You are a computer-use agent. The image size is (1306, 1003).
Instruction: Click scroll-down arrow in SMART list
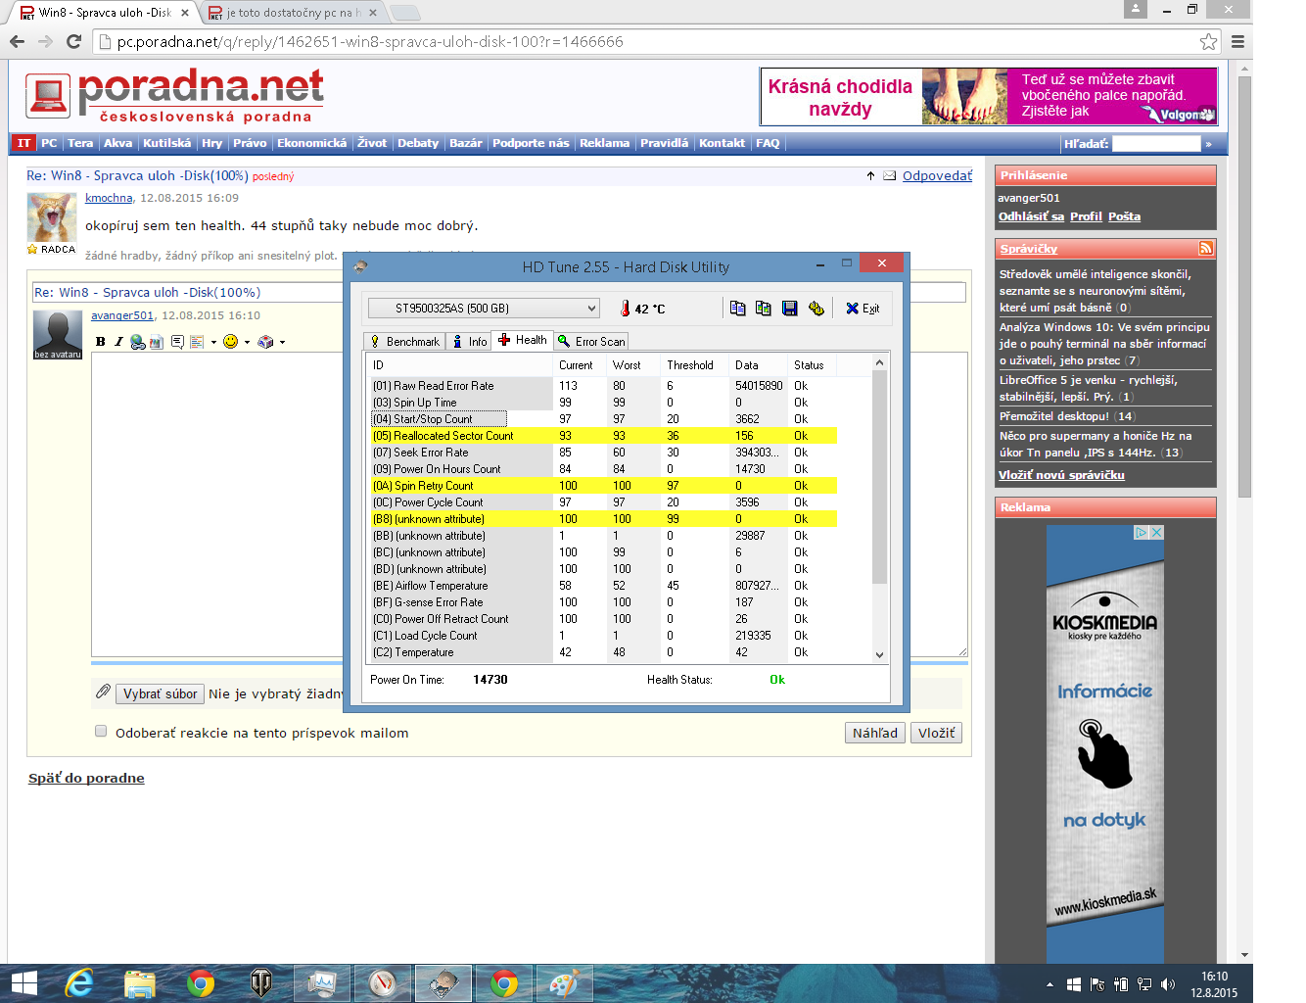pyautogui.click(x=879, y=654)
